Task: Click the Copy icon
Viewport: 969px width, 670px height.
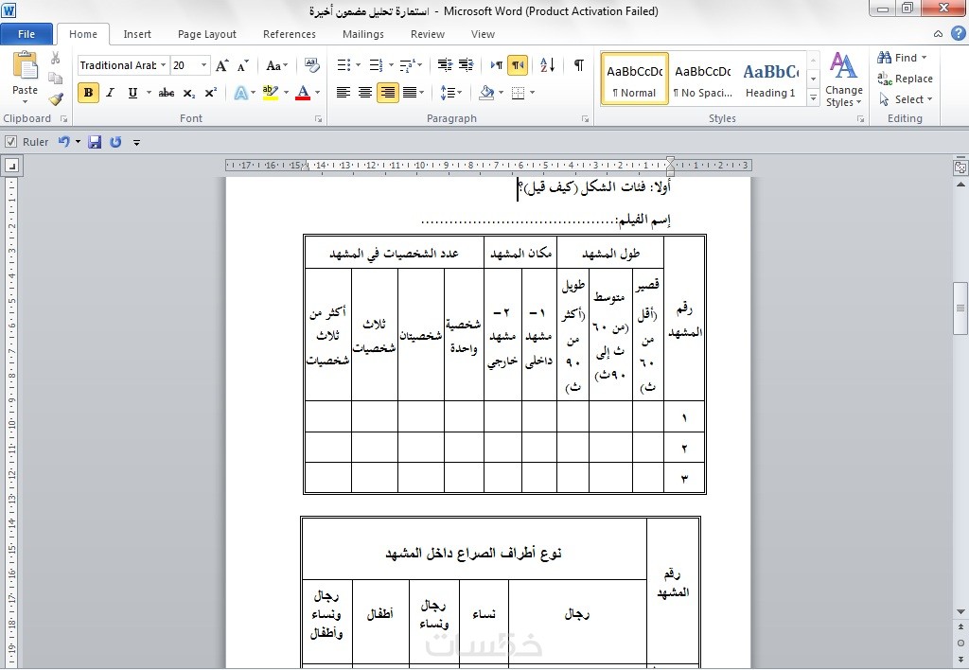Action: click(56, 79)
